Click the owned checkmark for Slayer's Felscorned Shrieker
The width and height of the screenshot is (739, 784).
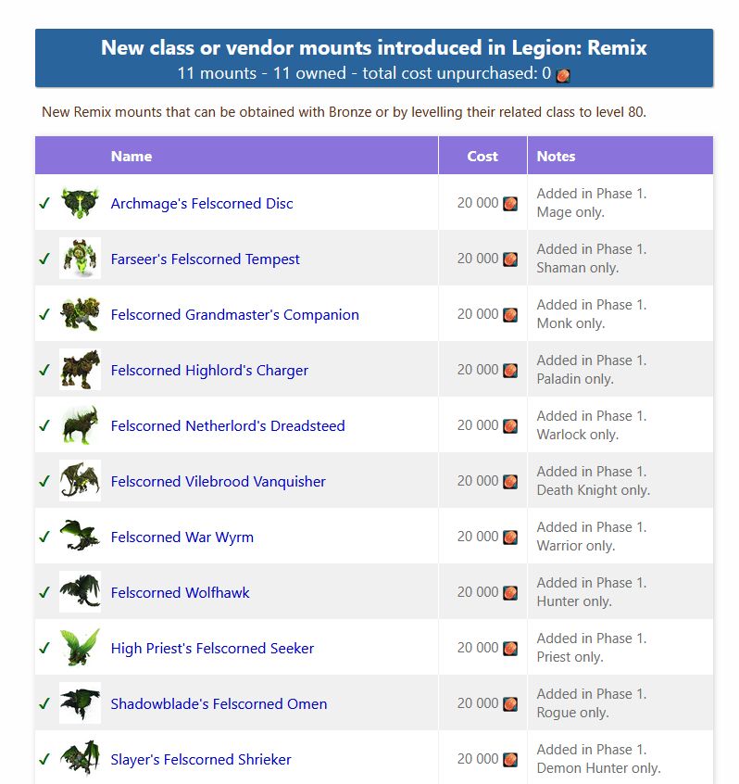coord(44,758)
